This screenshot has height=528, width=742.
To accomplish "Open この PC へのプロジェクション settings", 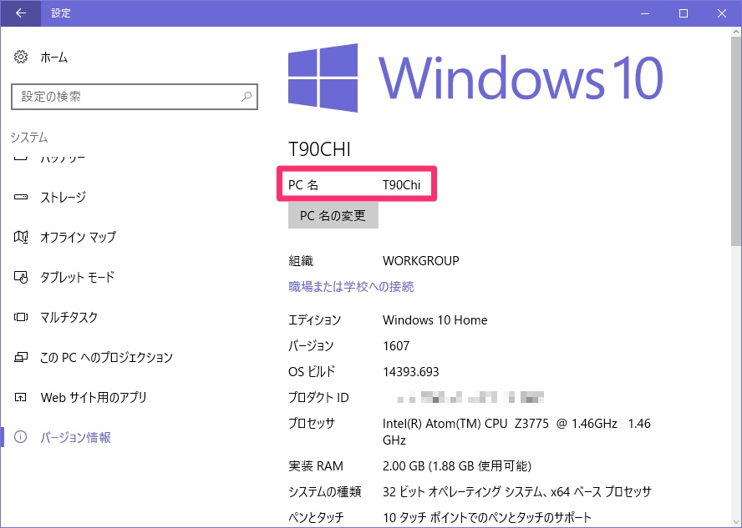I will pos(106,357).
